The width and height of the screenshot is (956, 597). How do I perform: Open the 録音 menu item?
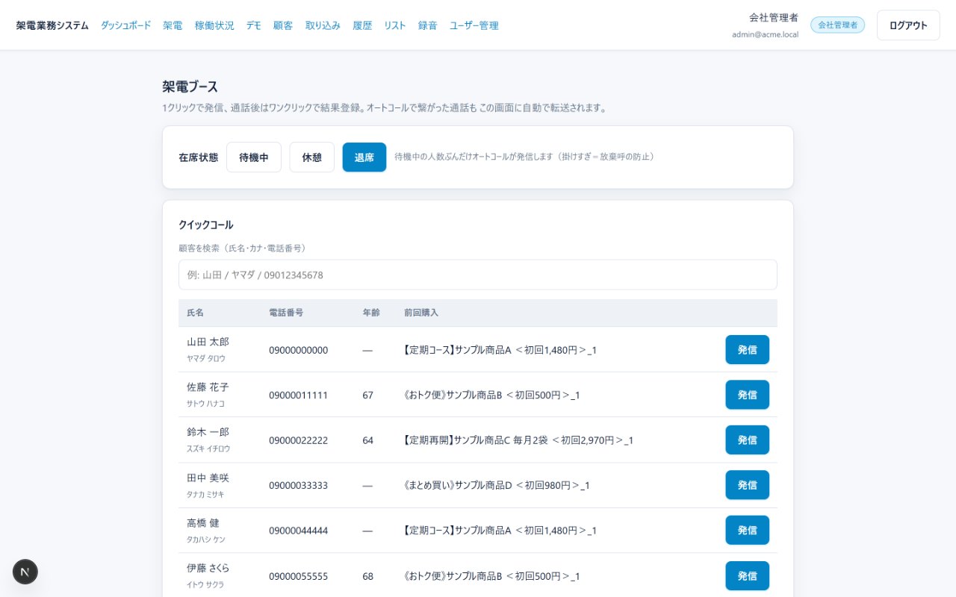coord(428,25)
